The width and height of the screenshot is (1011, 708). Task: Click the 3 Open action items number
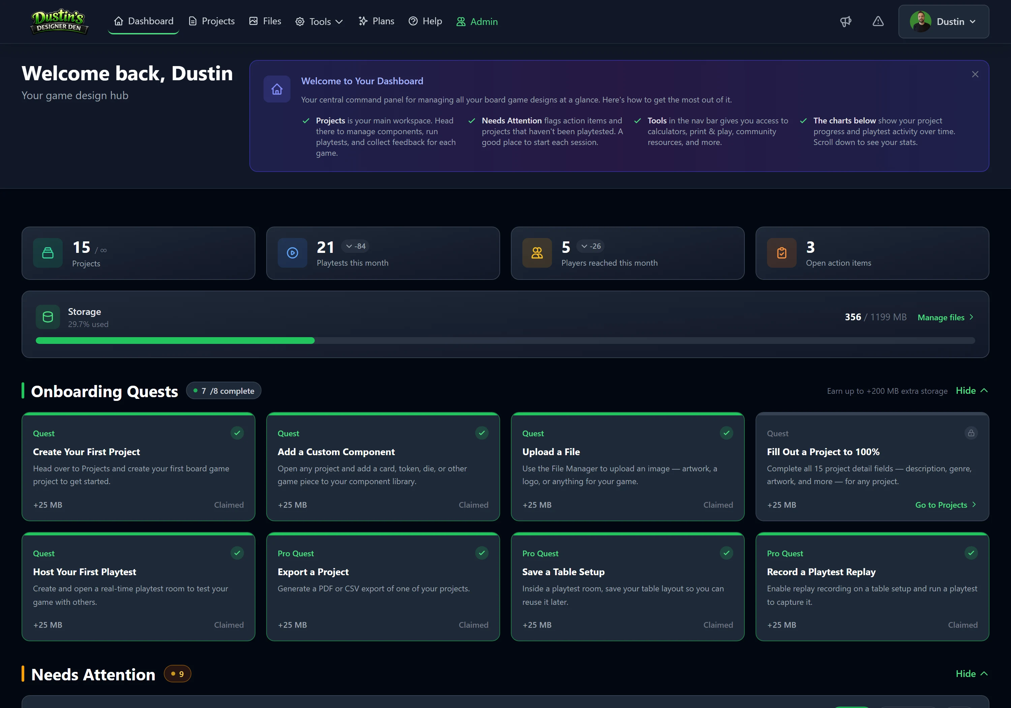tap(810, 247)
